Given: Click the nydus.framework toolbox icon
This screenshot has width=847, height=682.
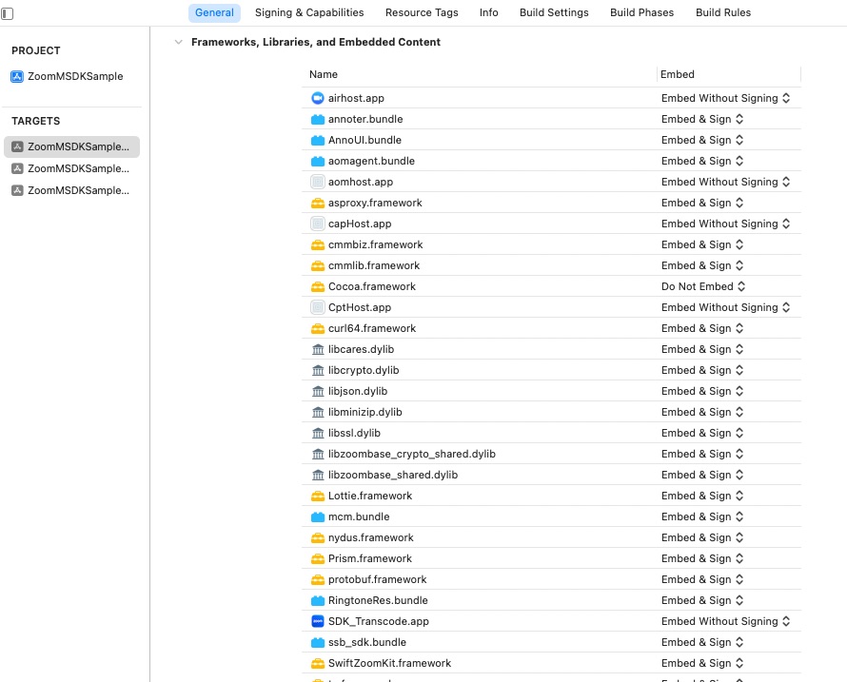Looking at the screenshot, I should 318,537.
